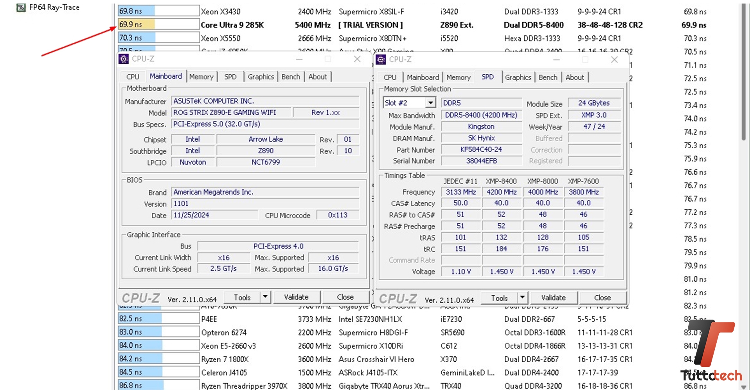
Task: Expand the Tools dropdown arrow in the Mainboard window
Action: tap(264, 297)
